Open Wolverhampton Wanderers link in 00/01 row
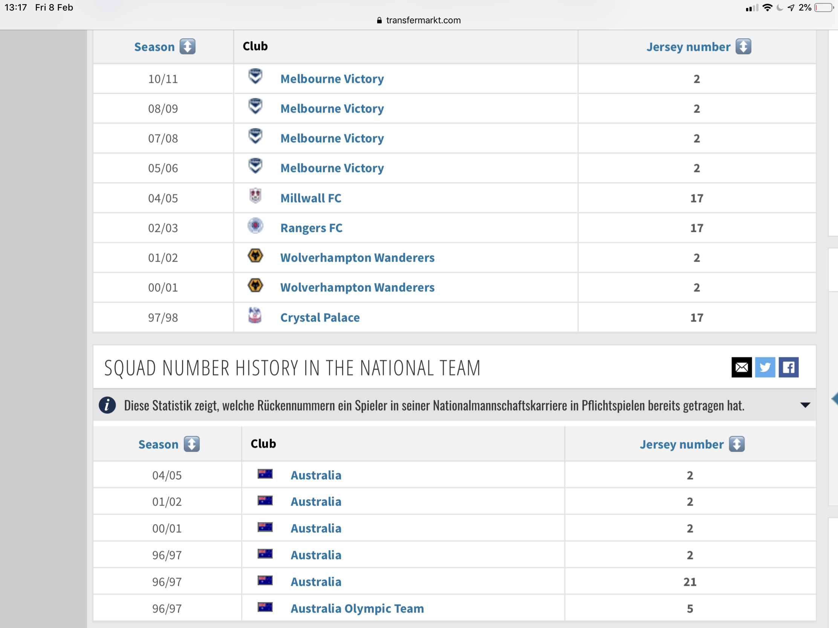Image resolution: width=838 pixels, height=628 pixels. tap(357, 287)
